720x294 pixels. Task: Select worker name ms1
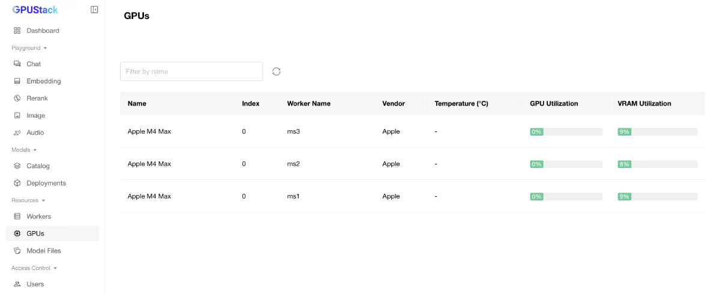(293, 196)
